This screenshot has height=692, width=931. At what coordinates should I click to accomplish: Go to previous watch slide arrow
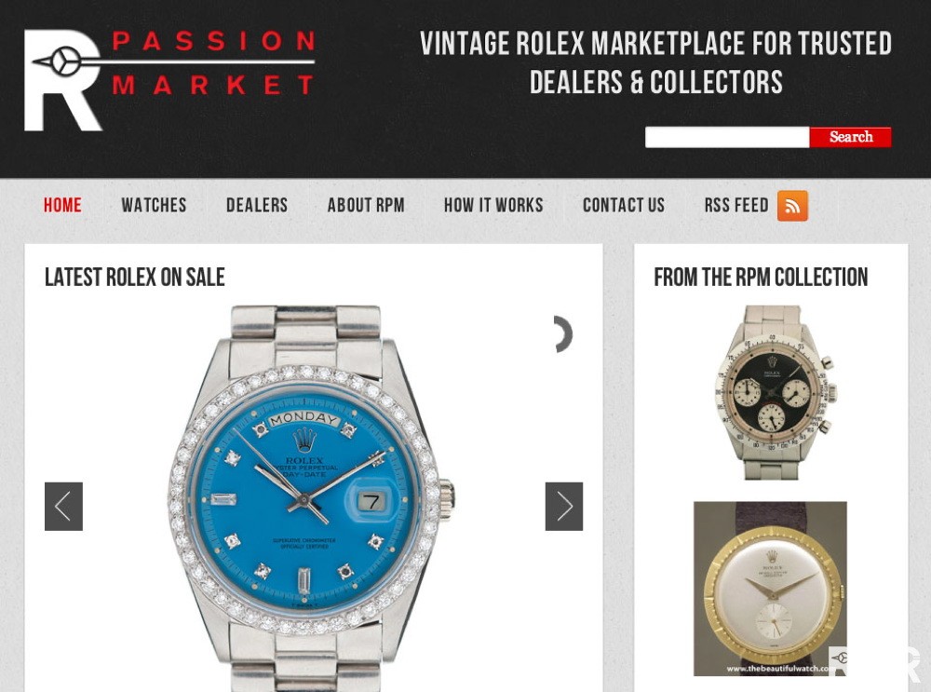[x=63, y=506]
